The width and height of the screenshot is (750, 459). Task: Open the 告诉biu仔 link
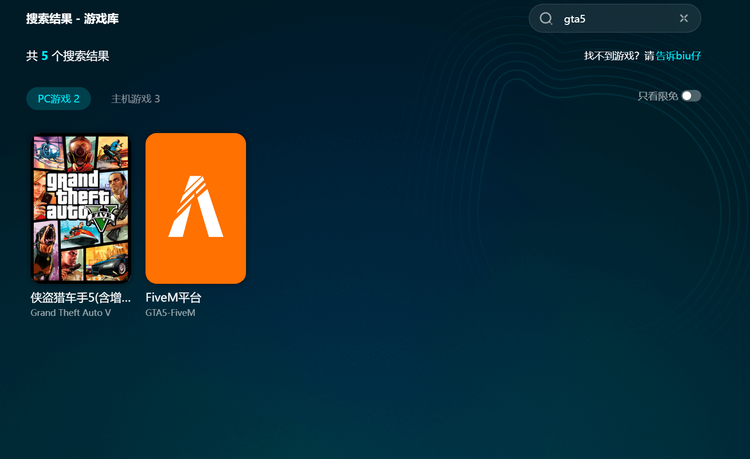click(678, 56)
